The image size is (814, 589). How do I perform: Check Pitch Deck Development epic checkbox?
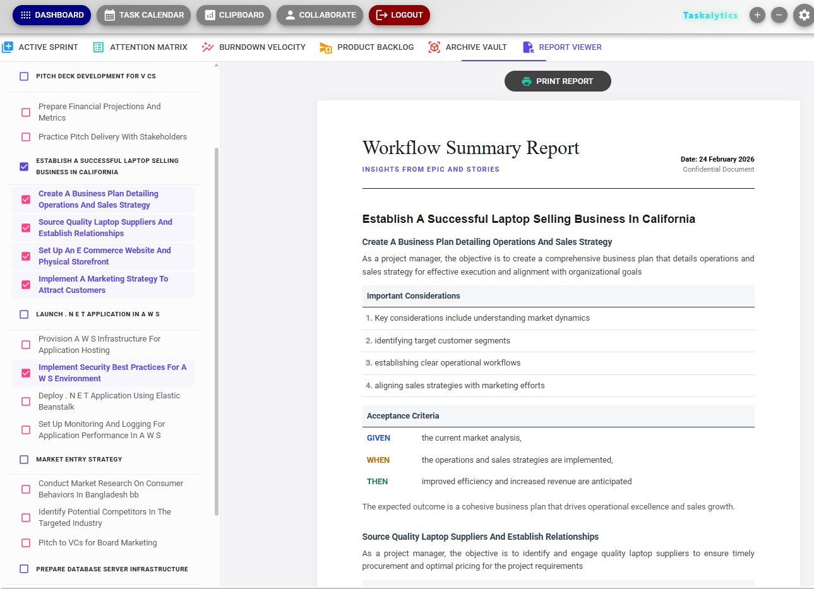tap(24, 76)
